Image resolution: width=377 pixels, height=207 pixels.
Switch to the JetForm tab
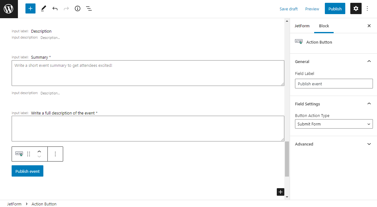tap(302, 26)
